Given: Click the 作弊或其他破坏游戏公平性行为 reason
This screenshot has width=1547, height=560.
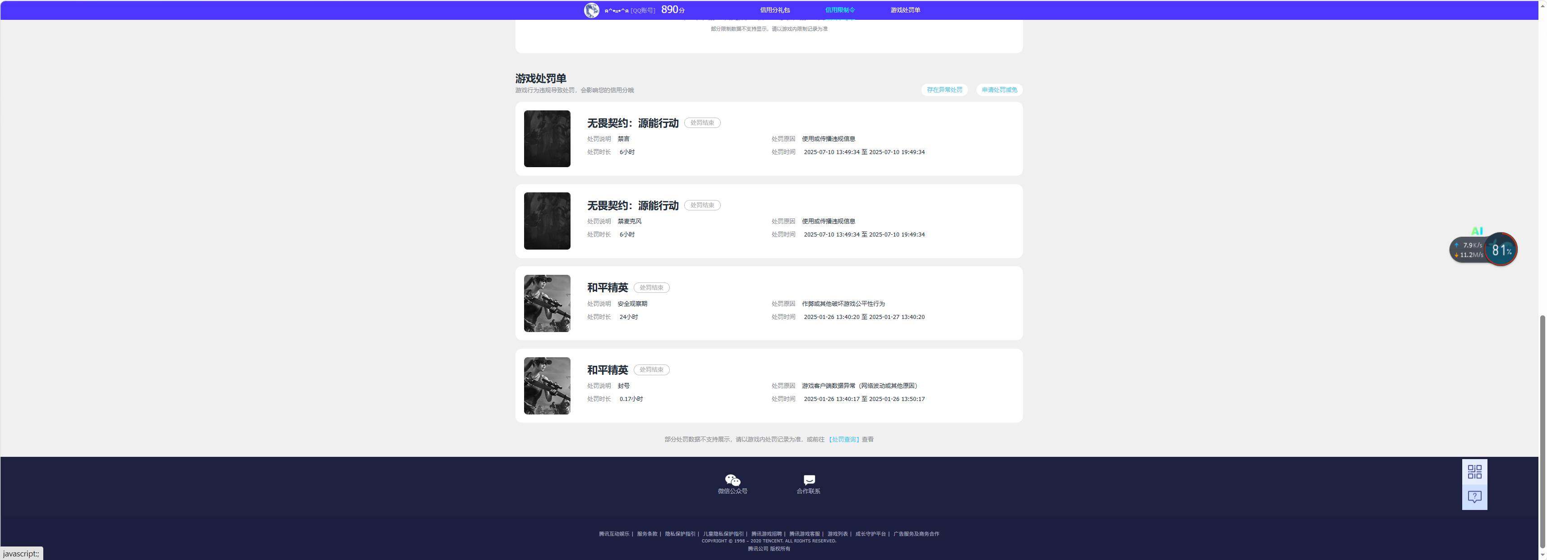Looking at the screenshot, I should pyautogui.click(x=843, y=304).
